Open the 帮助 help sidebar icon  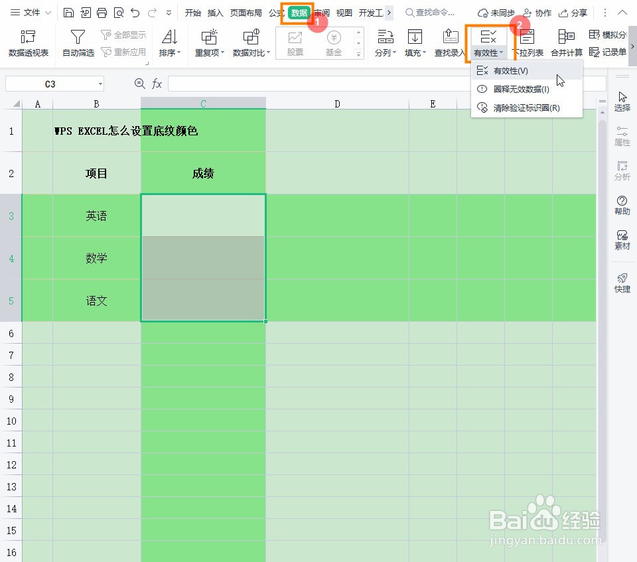(x=622, y=205)
